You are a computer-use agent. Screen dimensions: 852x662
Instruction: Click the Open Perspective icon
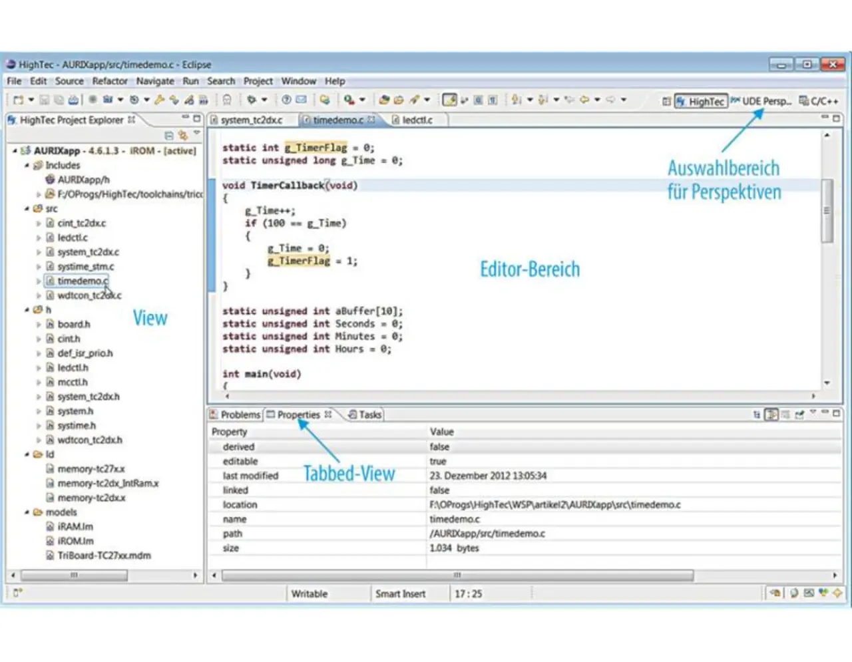(666, 101)
